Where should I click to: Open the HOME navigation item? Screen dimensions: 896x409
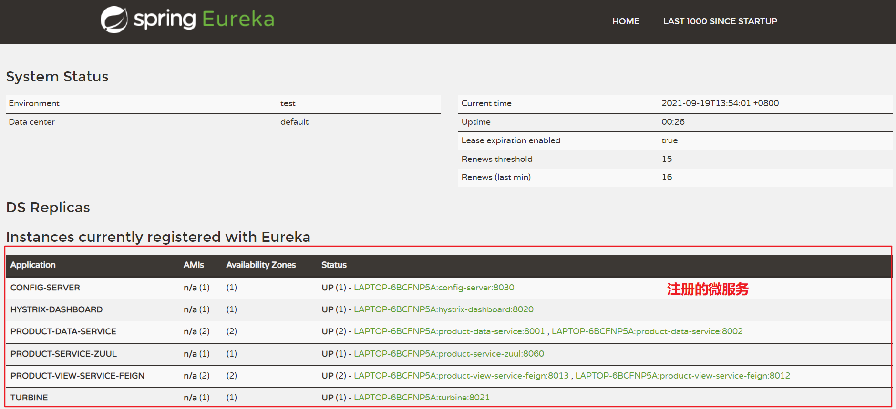tap(626, 21)
